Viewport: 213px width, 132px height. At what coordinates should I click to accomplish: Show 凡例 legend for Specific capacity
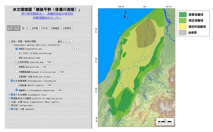coord(49,85)
